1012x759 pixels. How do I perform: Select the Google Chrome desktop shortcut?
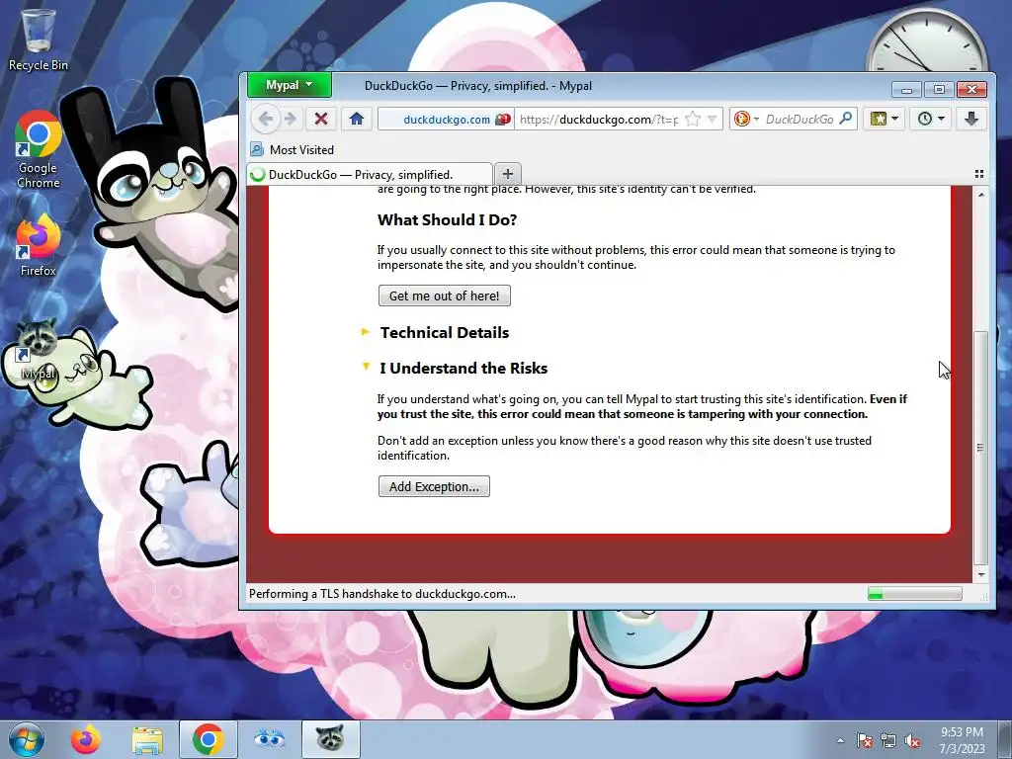click(39, 150)
